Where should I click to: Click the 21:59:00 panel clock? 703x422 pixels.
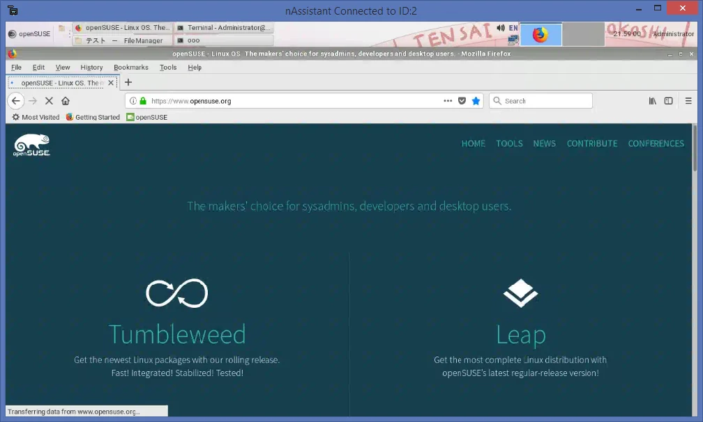pyautogui.click(x=627, y=34)
